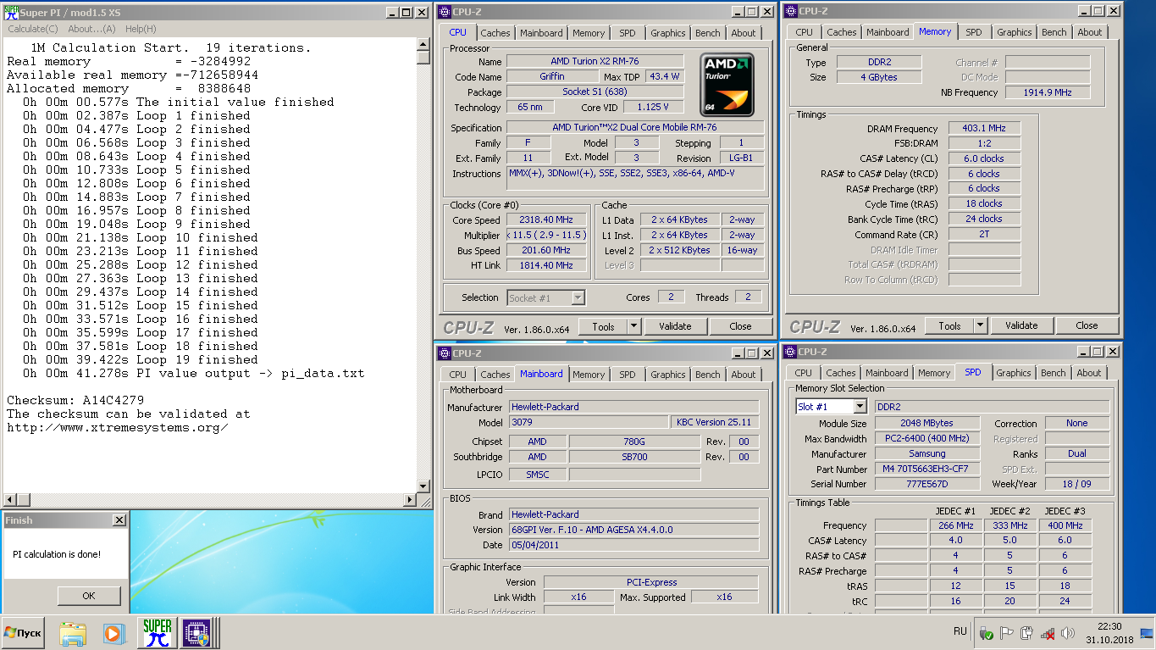Open the Tools dropdown arrow in the Memory-tab CPU-Z window
Viewport: 1156px width, 650px height.
pos(980,325)
